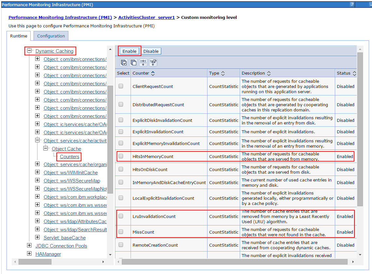
Task: Sort table by Description column
Action: 268,73
